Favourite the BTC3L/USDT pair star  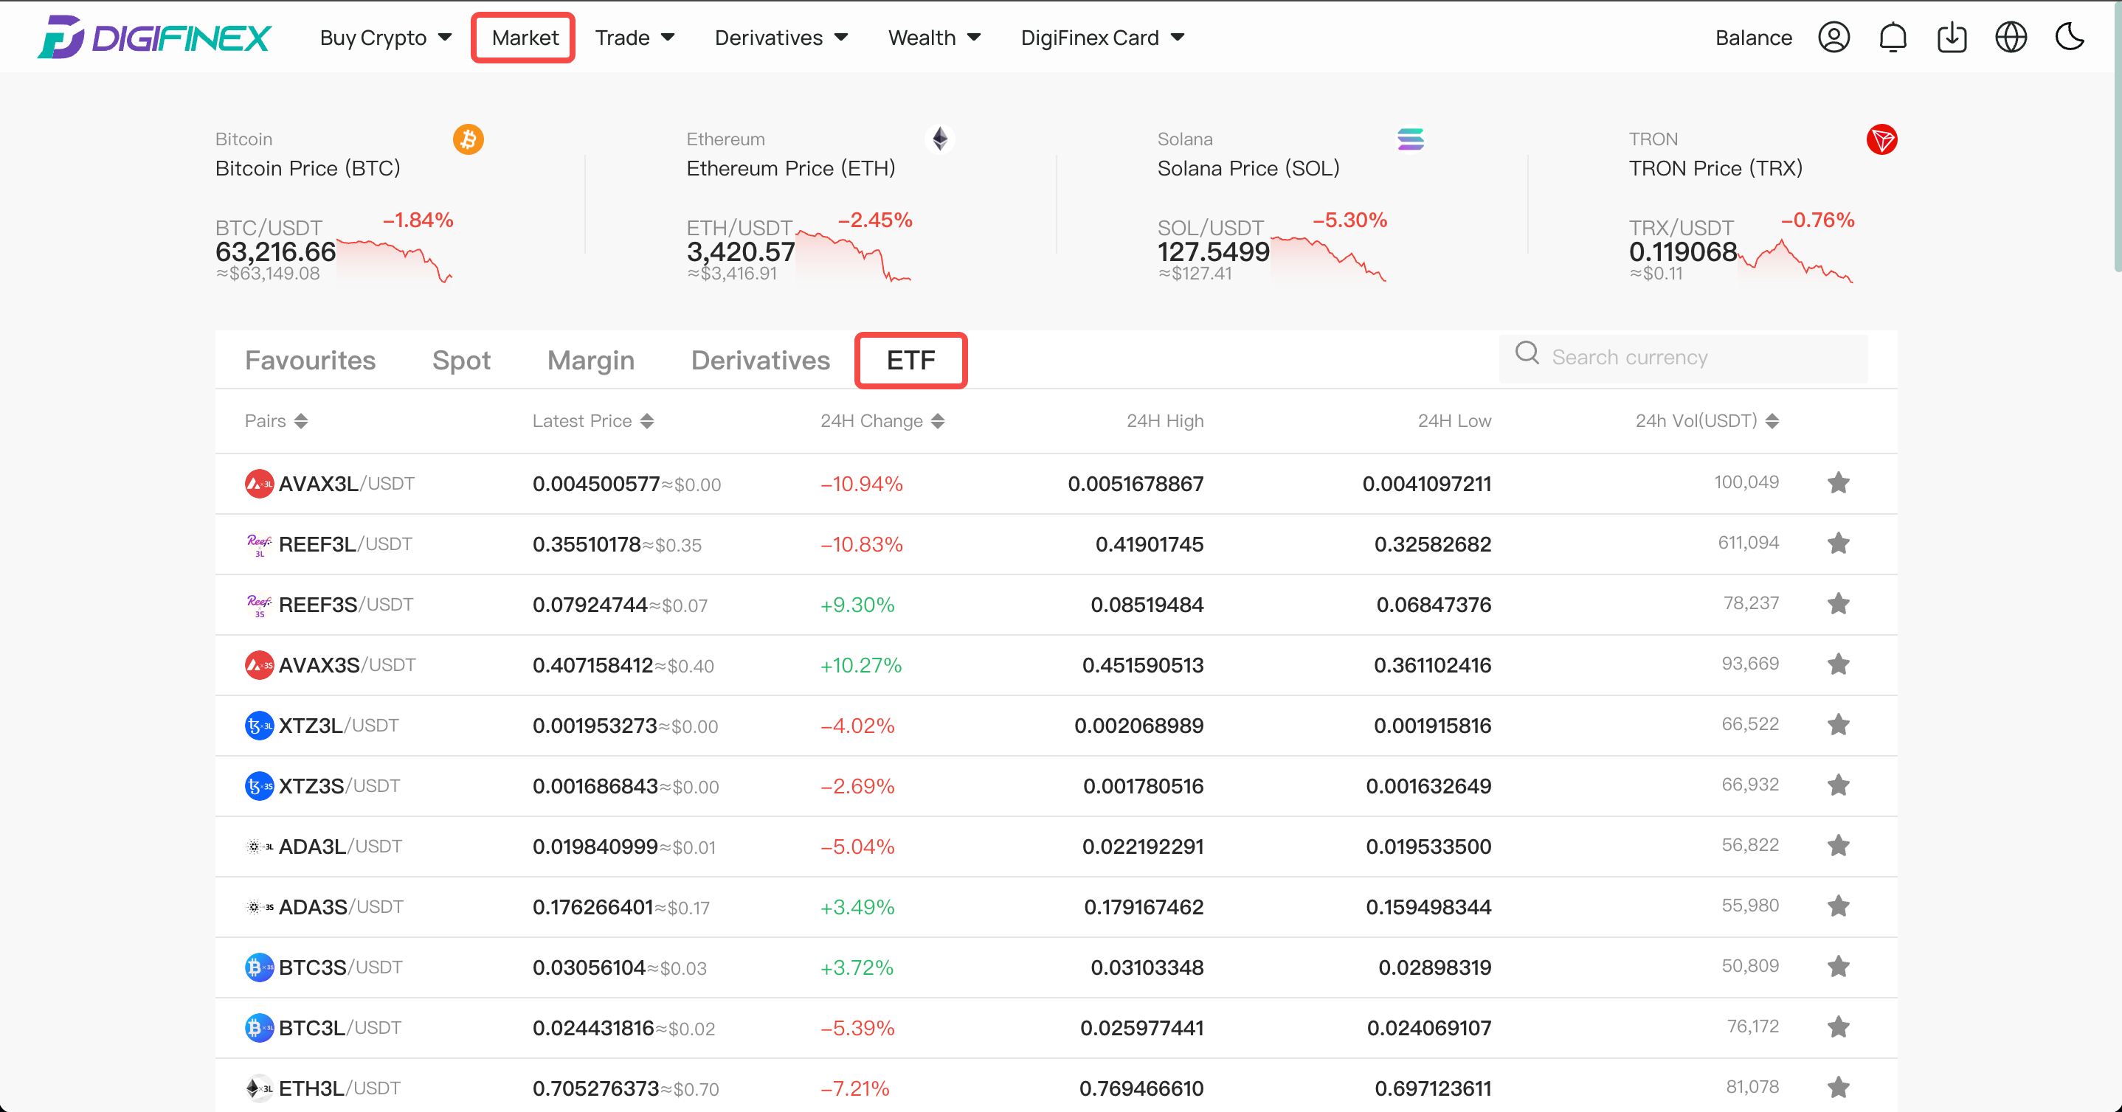[1838, 1026]
